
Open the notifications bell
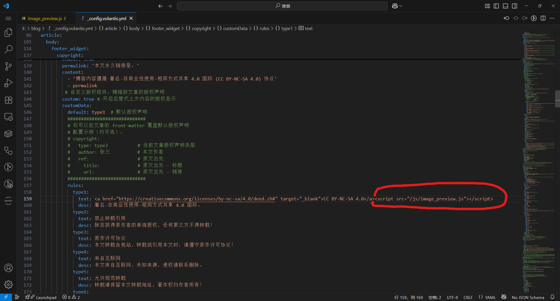[x=552, y=297]
